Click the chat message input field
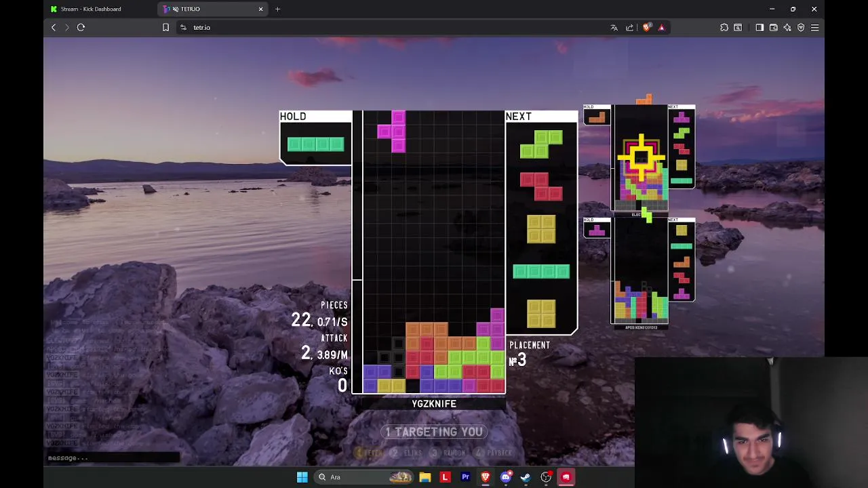This screenshot has width=868, height=488. [x=113, y=457]
